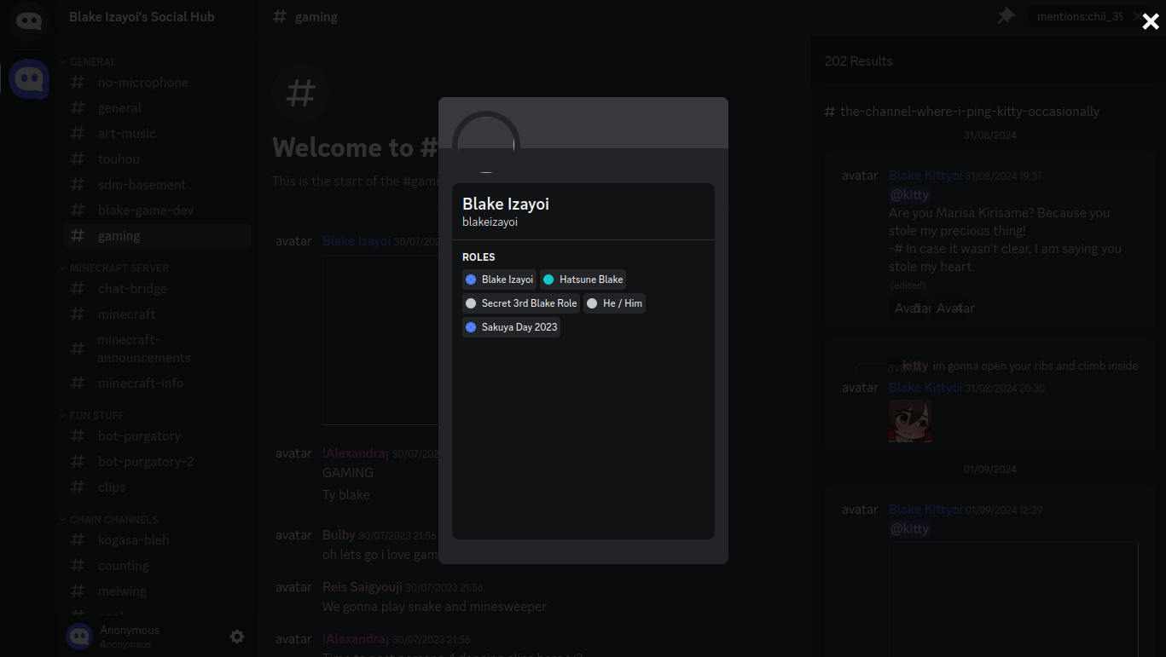
Task: Click hash icon beside art-music channel
Action: 78,134
